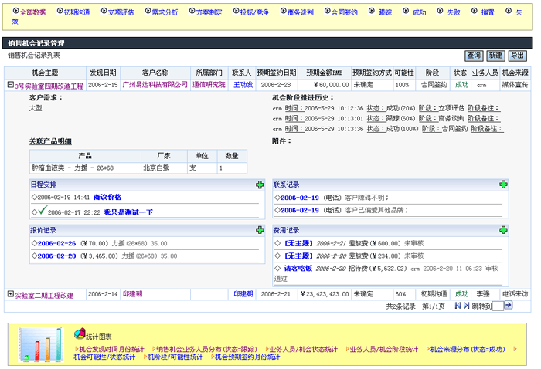Open 销售机会业务人员分布 (状态=跟踪) report
Image resolution: width=541 pixels, height=369 pixels.
[206, 350]
